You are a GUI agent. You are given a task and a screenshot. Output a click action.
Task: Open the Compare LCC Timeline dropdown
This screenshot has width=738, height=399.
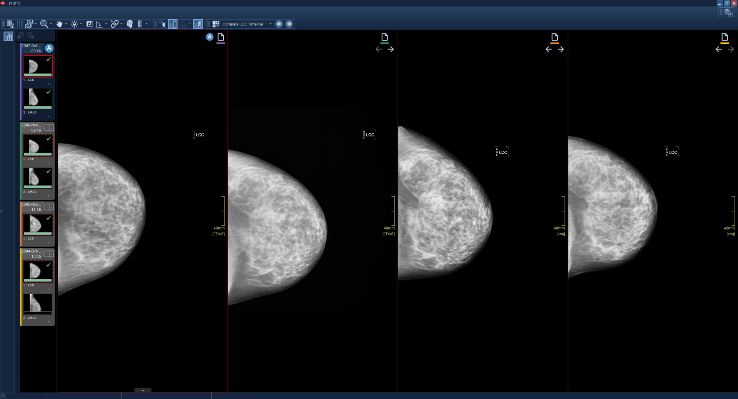270,24
